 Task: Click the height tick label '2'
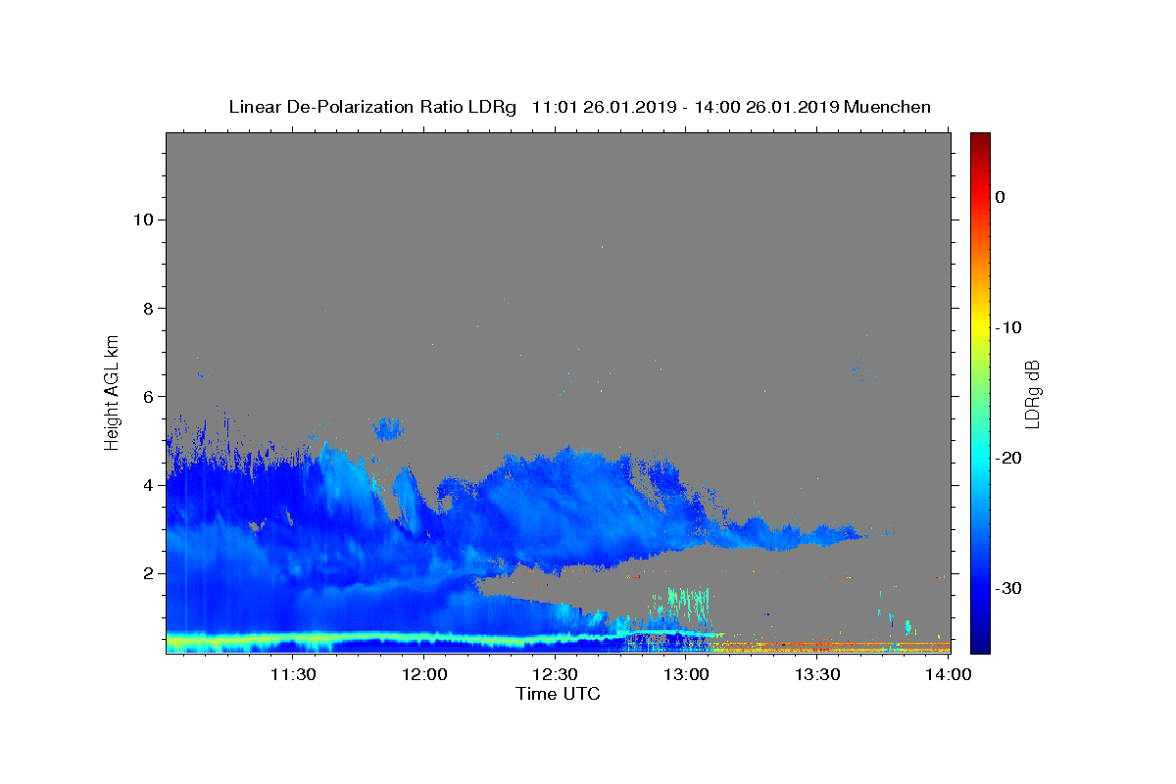tap(148, 573)
